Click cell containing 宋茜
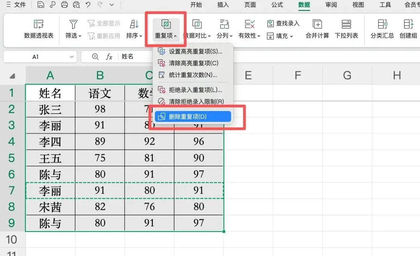The image size is (420, 256). pyautogui.click(x=50, y=207)
